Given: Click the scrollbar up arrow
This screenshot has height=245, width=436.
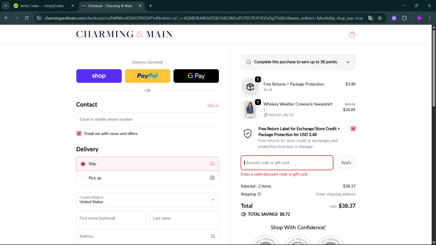Looking at the screenshot, I should click(x=434, y=27).
